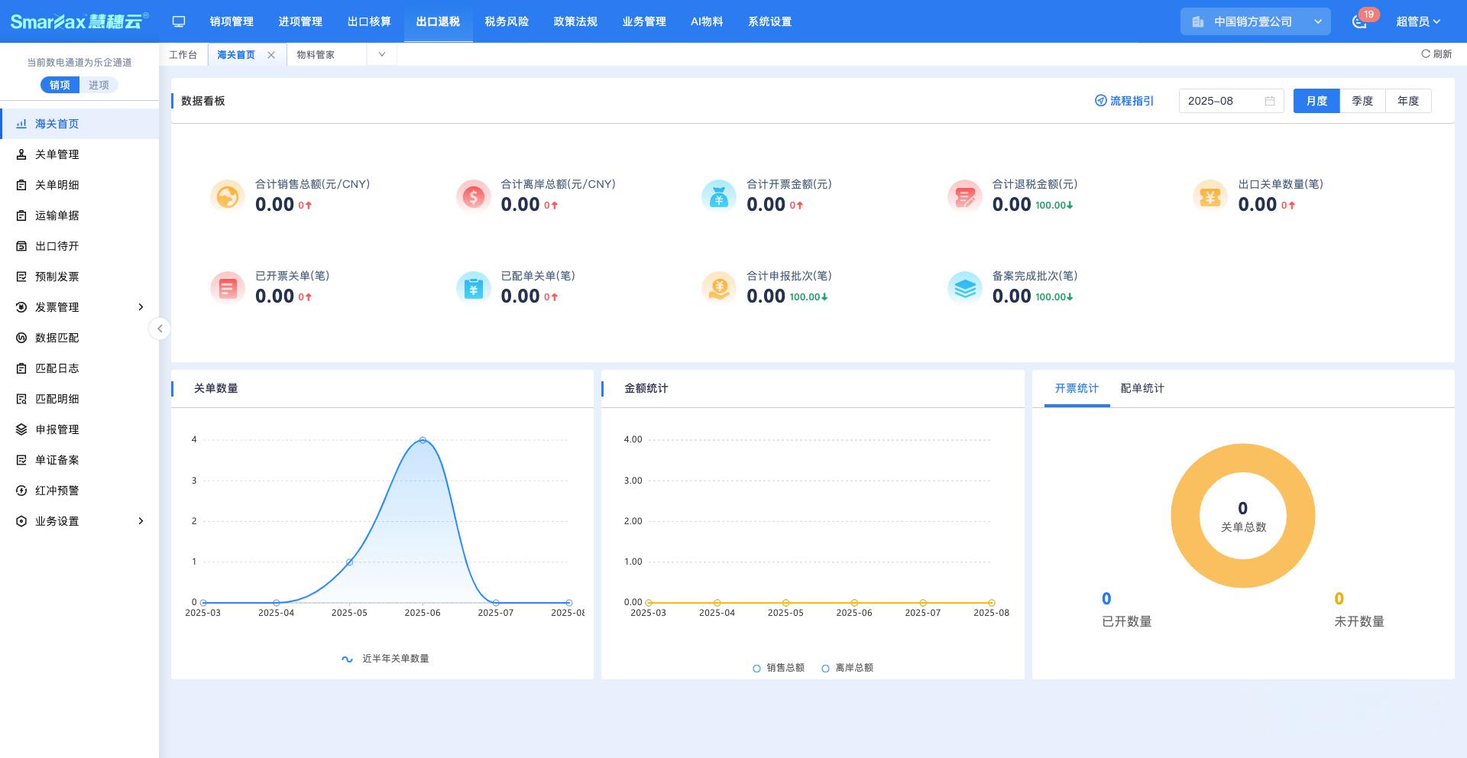1467x758 pixels.
Task: Open the tab list dropdown chevron
Action: (x=381, y=54)
